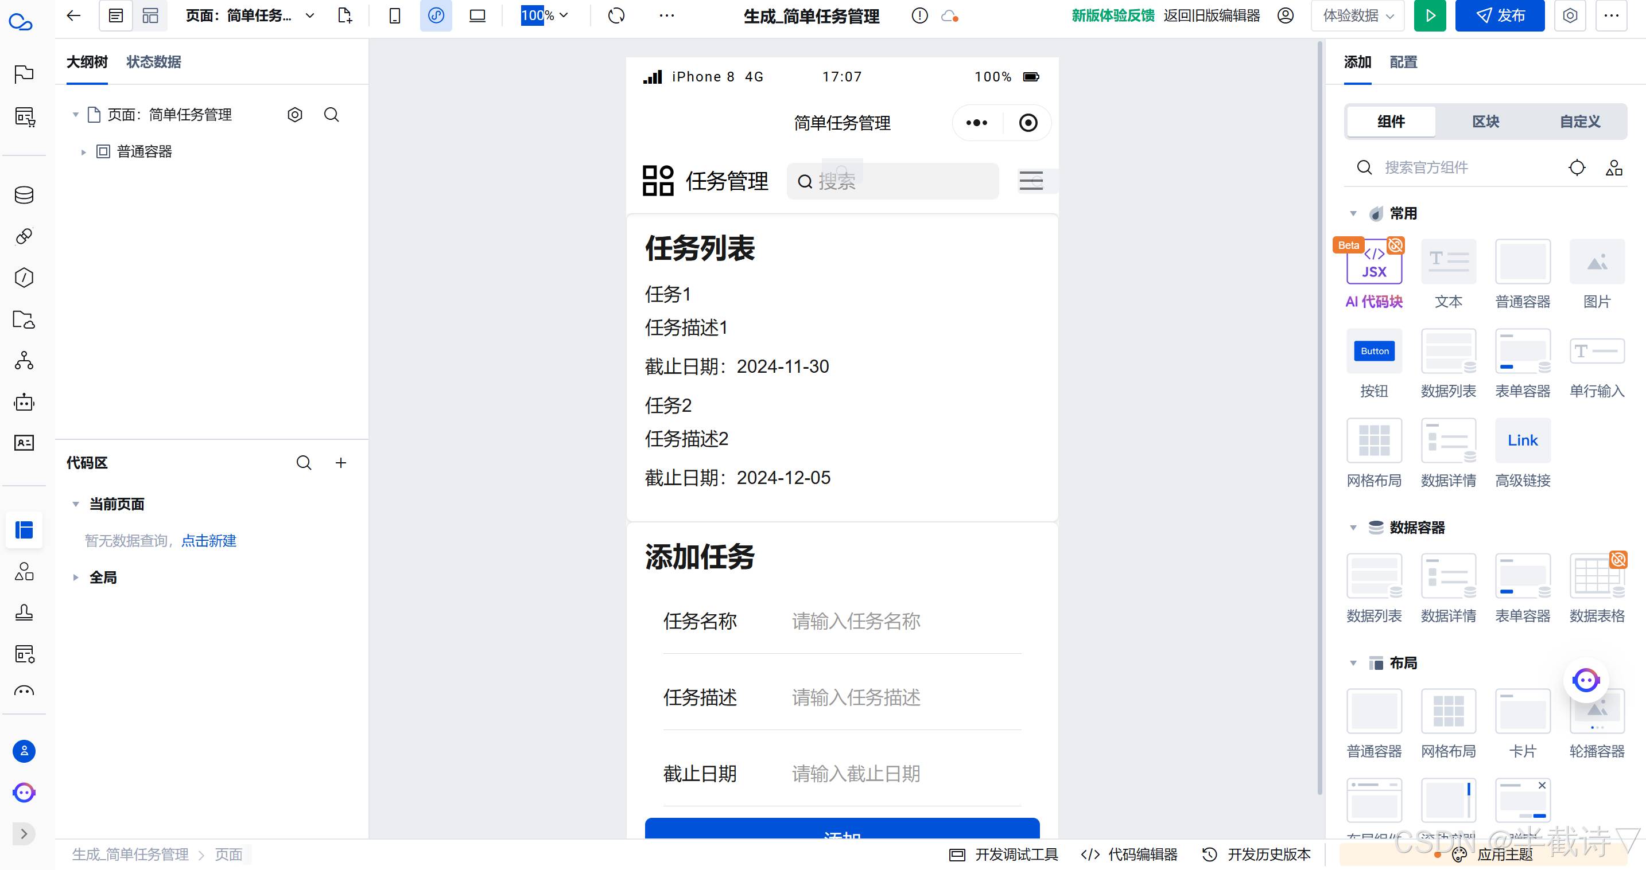Select the 轮播容器 component
1646x870 pixels.
[x=1597, y=724]
